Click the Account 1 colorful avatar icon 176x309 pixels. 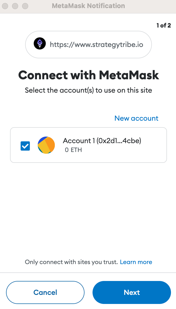tap(46, 145)
